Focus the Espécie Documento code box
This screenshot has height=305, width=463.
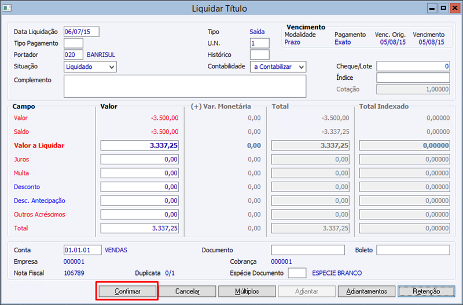click(x=297, y=273)
